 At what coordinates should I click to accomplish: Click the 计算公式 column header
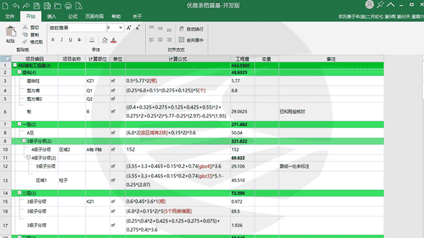coord(178,59)
